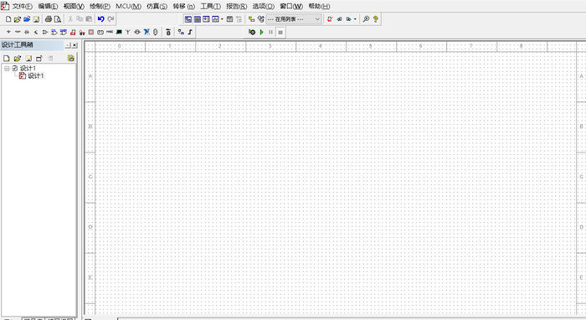The image size is (586, 320).
Task: Click the Grapher icon in toolbar
Action: click(x=216, y=19)
